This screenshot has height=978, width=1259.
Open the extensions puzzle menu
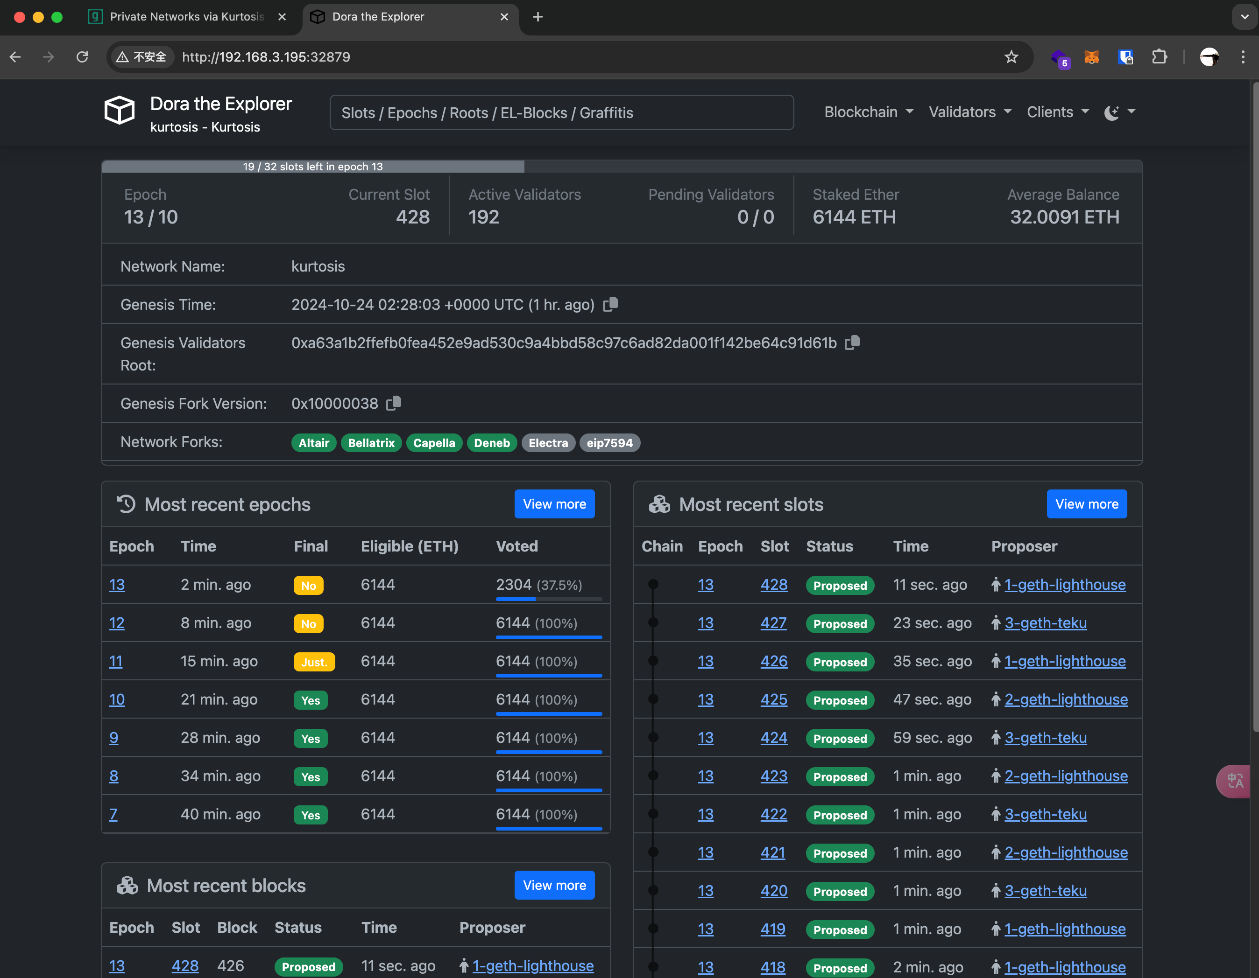(x=1159, y=57)
